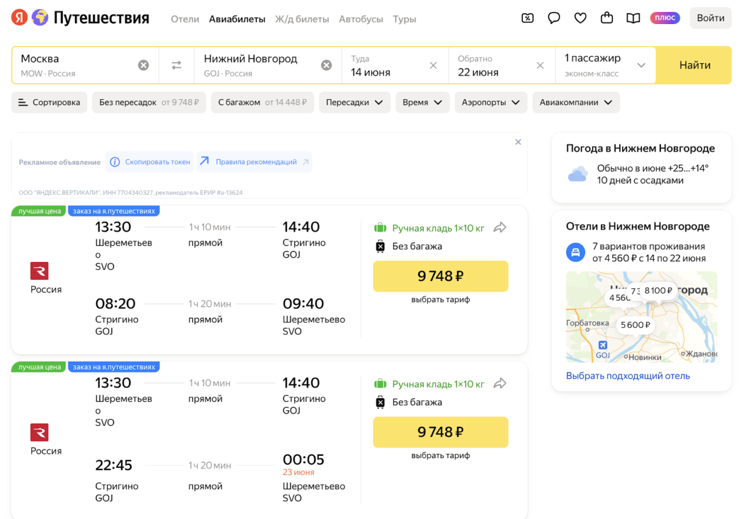Expand the Пересадки filter dropdown
Viewport: 739px width, 519px height.
coord(355,103)
